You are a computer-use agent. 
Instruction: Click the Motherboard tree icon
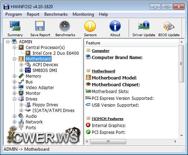(x=21, y=59)
